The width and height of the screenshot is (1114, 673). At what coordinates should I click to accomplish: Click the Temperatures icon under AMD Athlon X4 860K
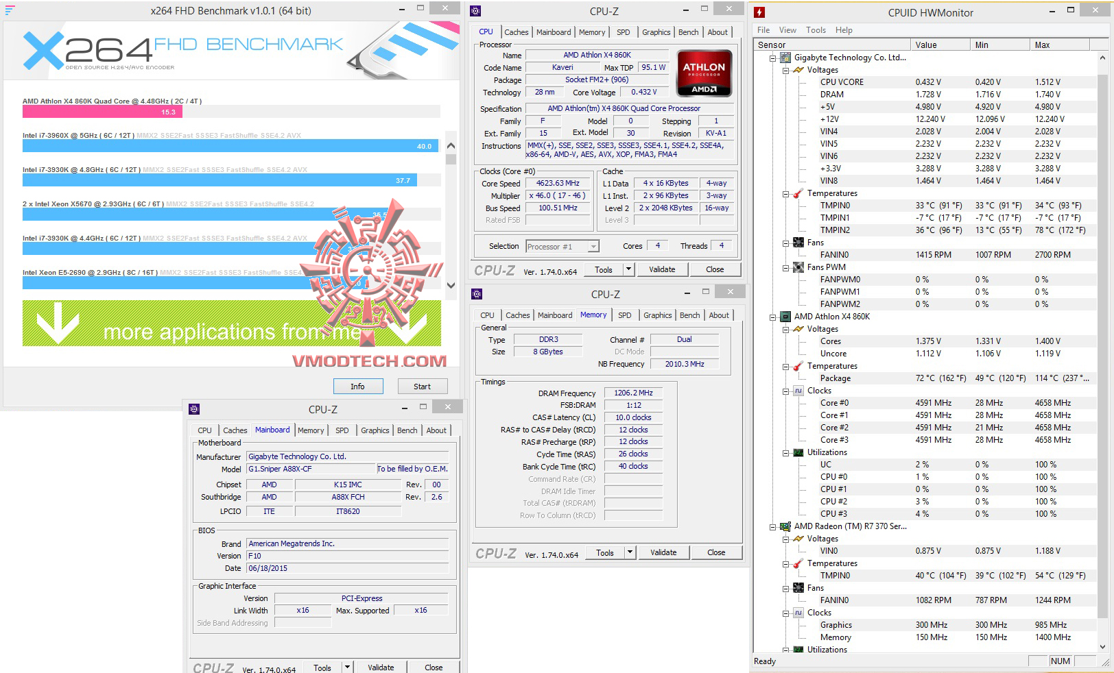798,366
